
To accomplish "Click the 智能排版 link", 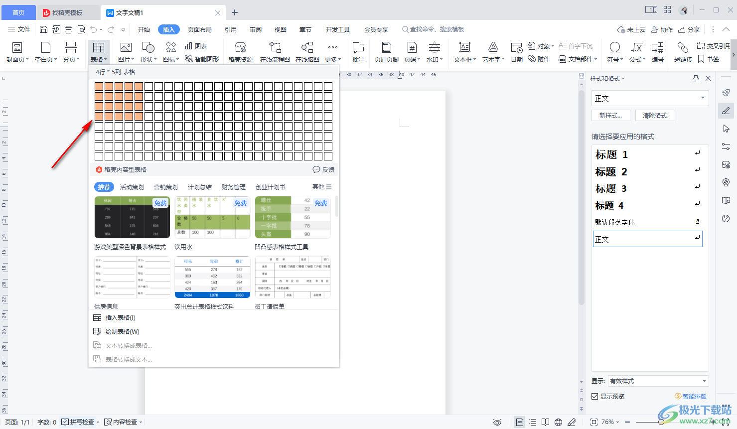I will (691, 397).
